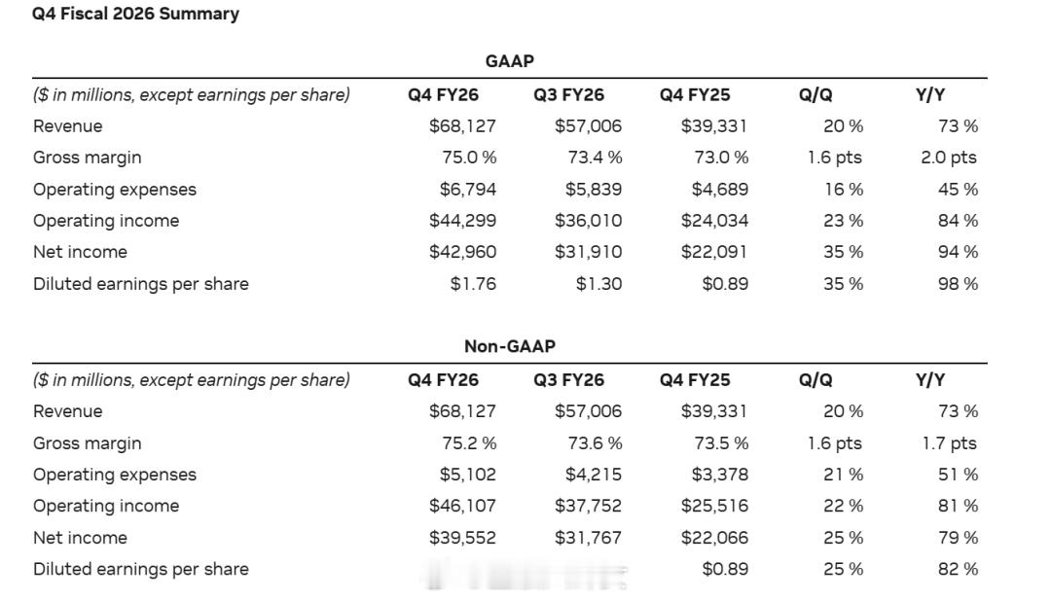Image resolution: width=1051 pixels, height=600 pixels.
Task: Select Non-GAAP operating expenses $5,102
Action: pos(468,475)
